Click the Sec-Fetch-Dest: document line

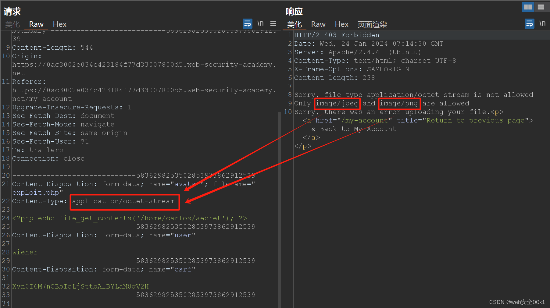63,116
